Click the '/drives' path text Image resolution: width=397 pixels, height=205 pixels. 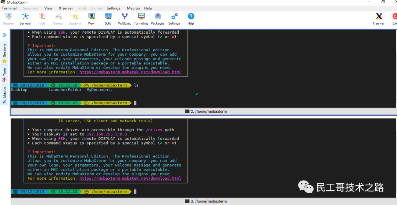point(154,130)
